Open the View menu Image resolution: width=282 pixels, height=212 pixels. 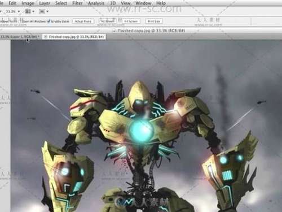tap(126, 3)
